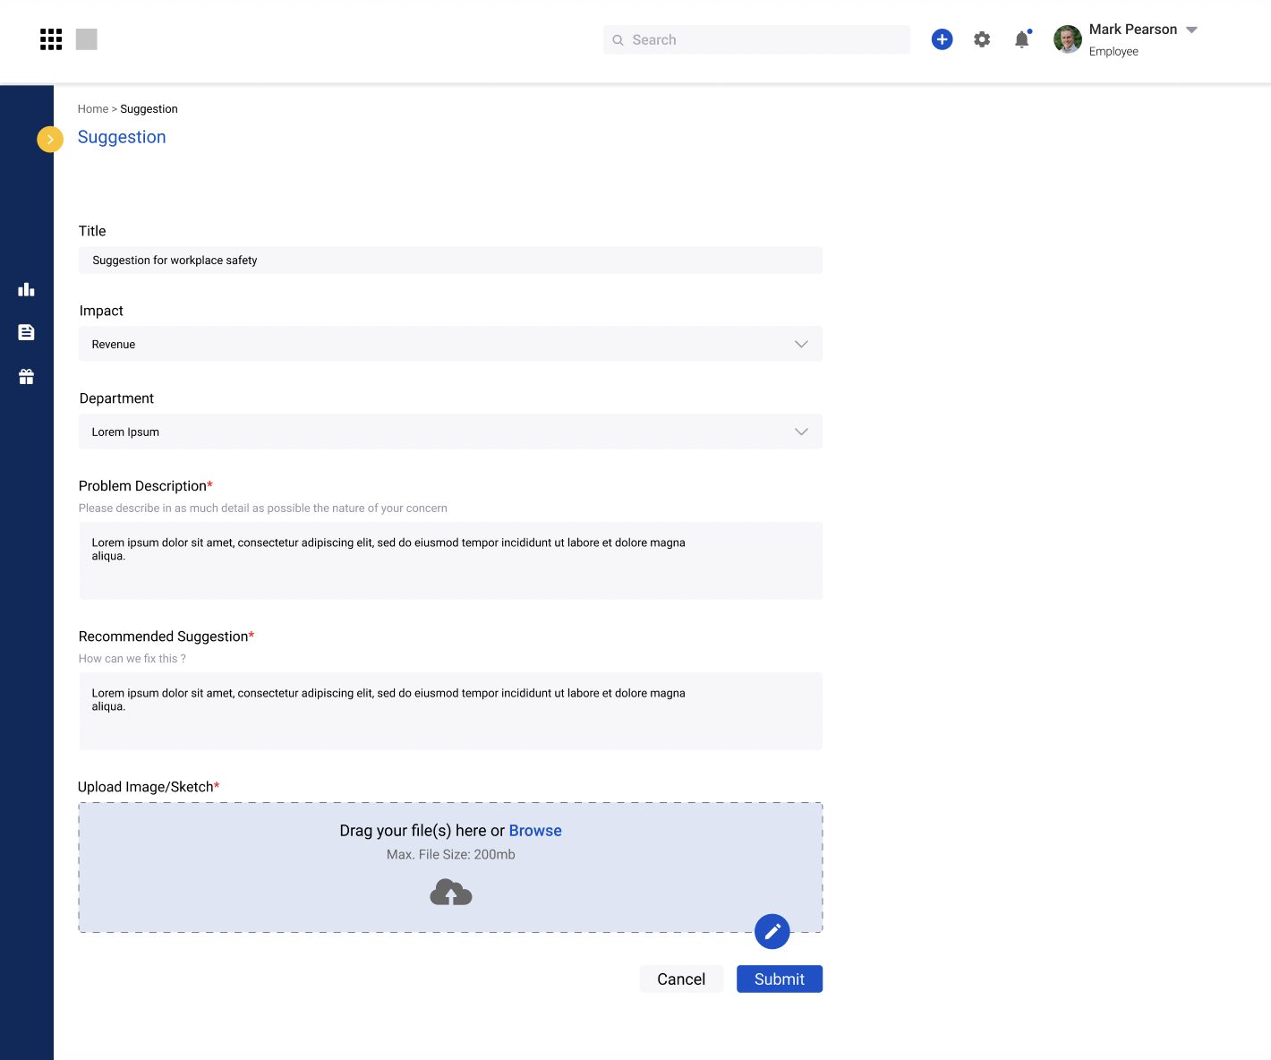Cancel the suggestion form

681,979
